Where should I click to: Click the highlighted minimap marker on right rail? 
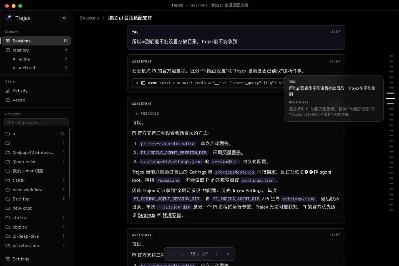click(390, 99)
